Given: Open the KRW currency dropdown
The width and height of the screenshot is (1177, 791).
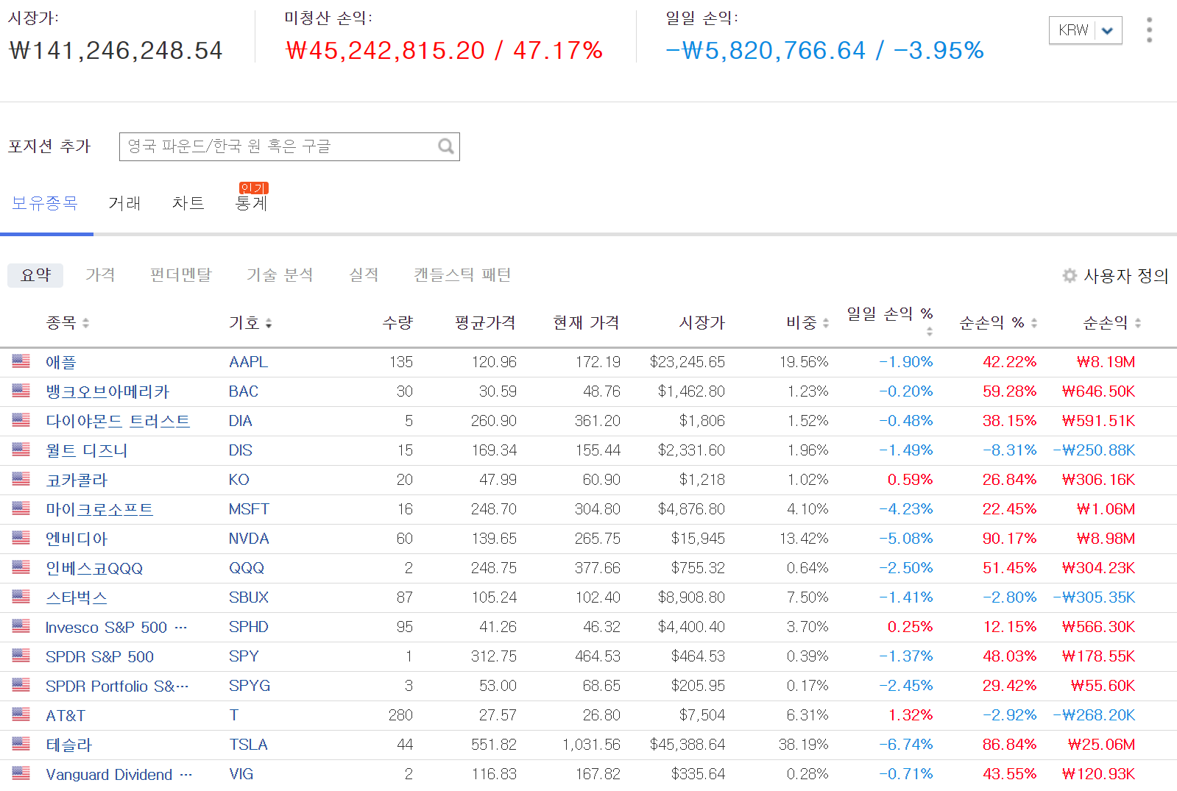Looking at the screenshot, I should pos(1085,30).
